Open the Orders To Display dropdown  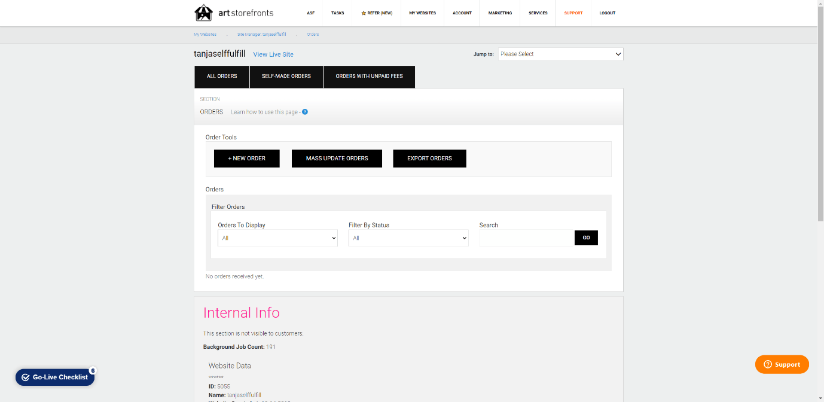(x=277, y=238)
